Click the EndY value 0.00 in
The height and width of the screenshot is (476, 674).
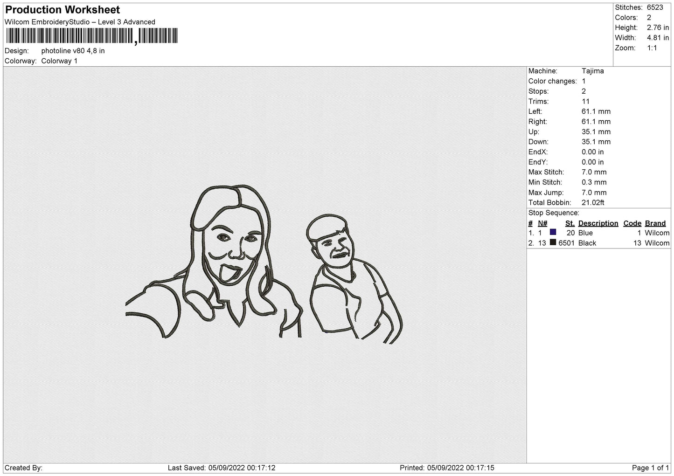point(593,162)
